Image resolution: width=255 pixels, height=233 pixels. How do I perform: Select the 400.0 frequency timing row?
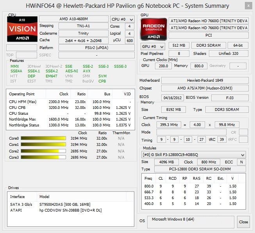[x=194, y=204]
